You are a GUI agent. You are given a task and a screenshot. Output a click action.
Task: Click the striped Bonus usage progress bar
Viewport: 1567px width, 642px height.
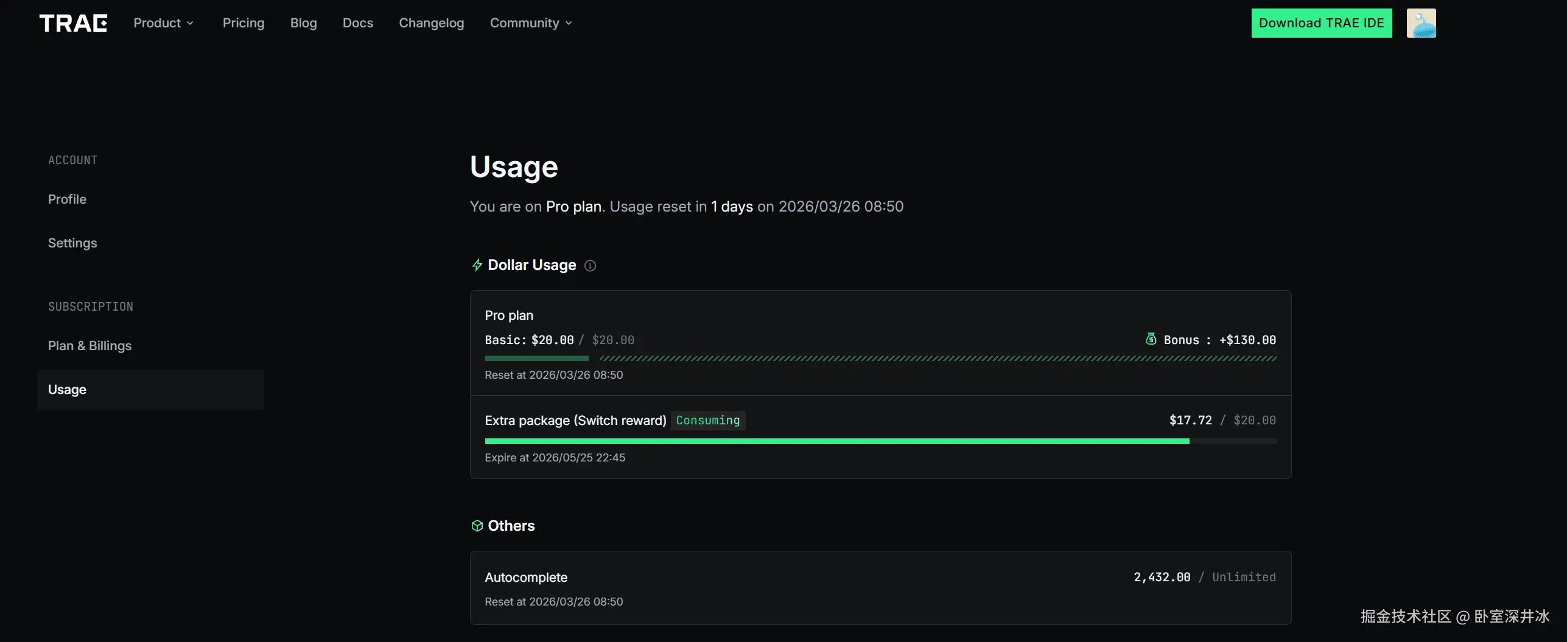click(x=938, y=359)
